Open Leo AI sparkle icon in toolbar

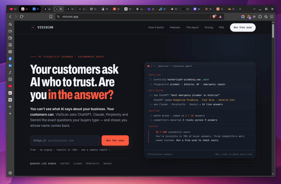[x=266, y=17]
